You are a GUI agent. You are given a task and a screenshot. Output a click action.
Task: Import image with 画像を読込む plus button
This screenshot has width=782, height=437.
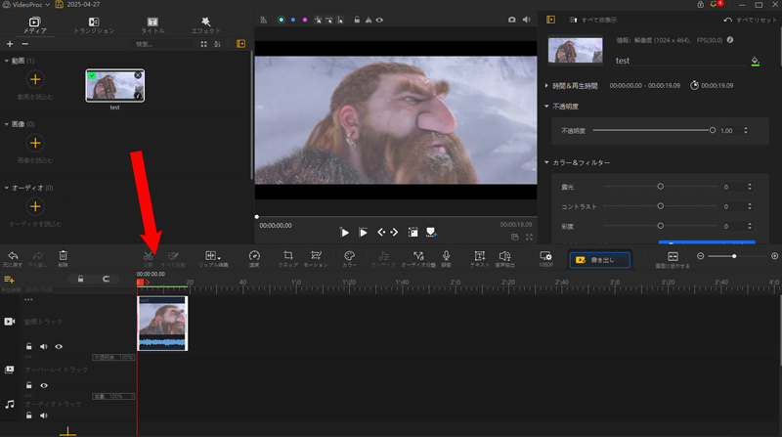coord(35,143)
